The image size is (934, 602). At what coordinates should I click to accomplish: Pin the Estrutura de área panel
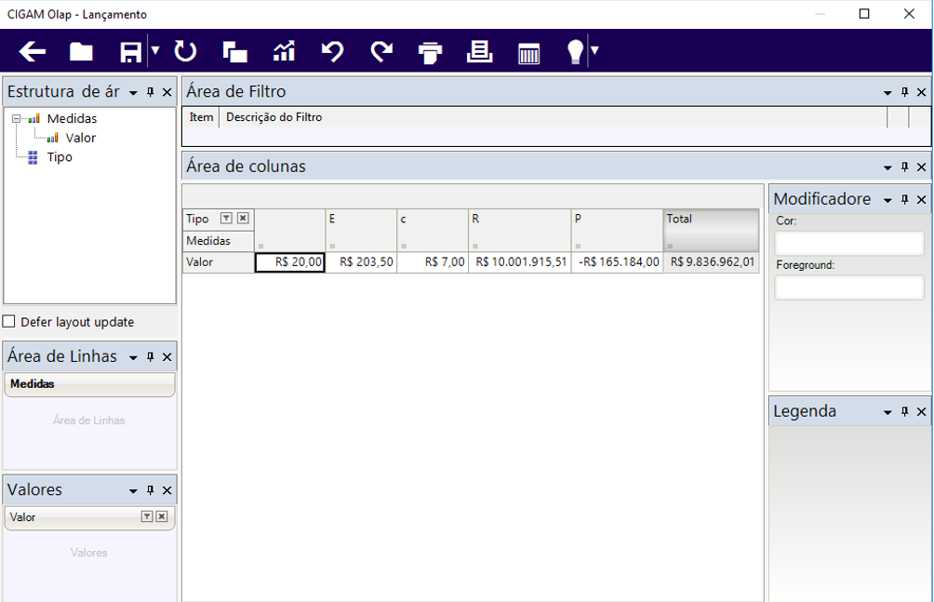pos(150,92)
